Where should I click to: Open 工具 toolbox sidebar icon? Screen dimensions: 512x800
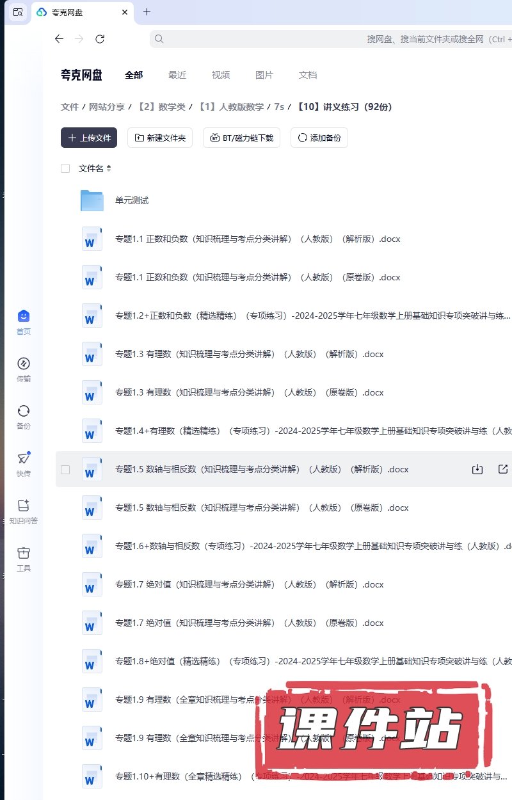pyautogui.click(x=24, y=559)
